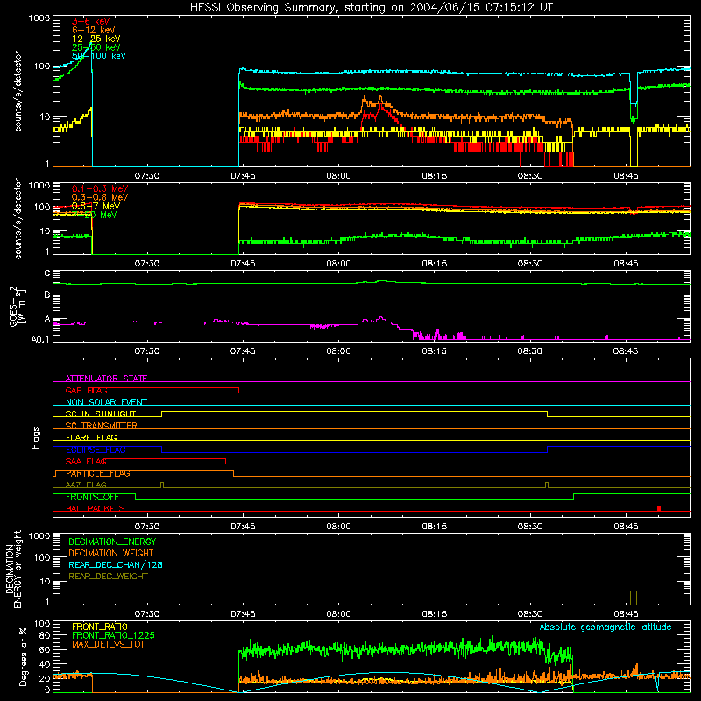
Task: Click the 0.8-7 MeV legend entry
Action: click(96, 206)
